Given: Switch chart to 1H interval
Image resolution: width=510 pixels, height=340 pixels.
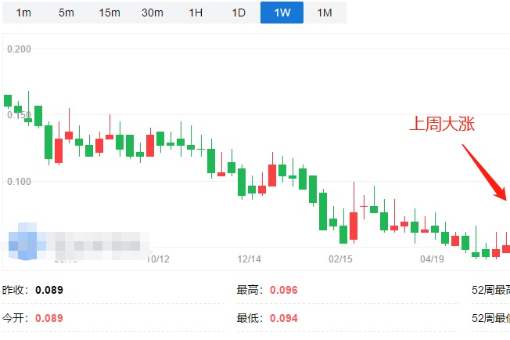Looking at the screenshot, I should pos(196,13).
